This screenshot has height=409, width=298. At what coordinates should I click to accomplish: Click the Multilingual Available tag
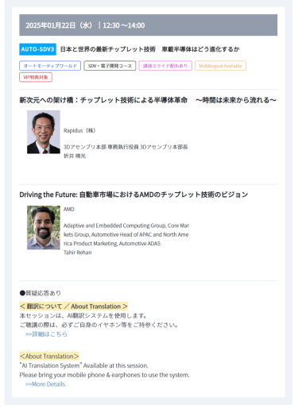220,66
